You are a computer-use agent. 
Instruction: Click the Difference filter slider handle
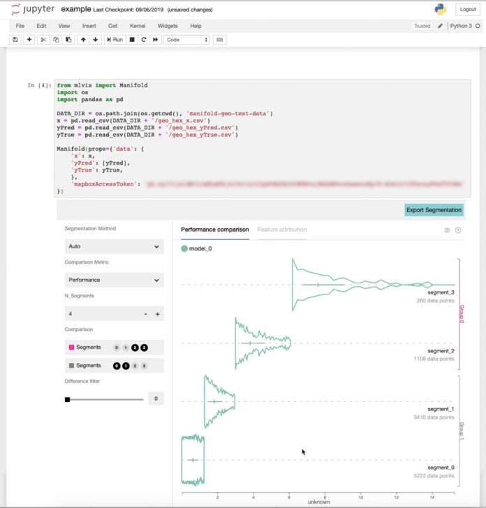(x=68, y=399)
